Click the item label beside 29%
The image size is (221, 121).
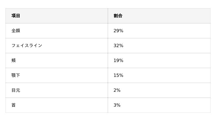coord(16,31)
